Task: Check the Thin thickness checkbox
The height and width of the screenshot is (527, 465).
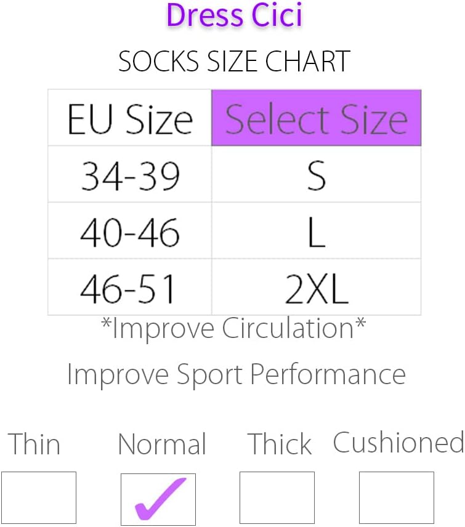Action: pyautogui.click(x=39, y=497)
